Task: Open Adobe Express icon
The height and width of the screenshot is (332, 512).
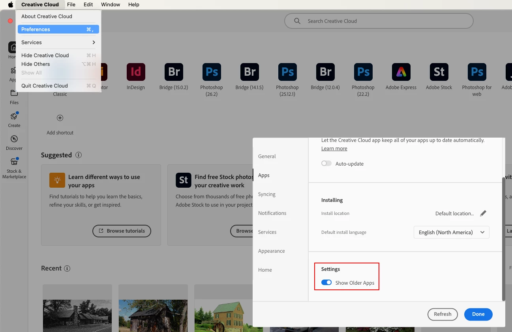Action: [401, 72]
